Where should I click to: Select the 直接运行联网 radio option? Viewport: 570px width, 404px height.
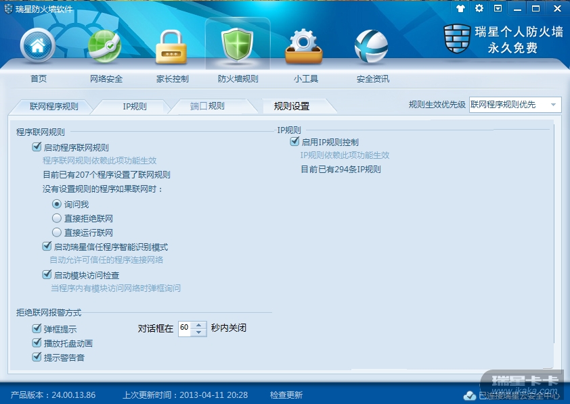(56, 232)
